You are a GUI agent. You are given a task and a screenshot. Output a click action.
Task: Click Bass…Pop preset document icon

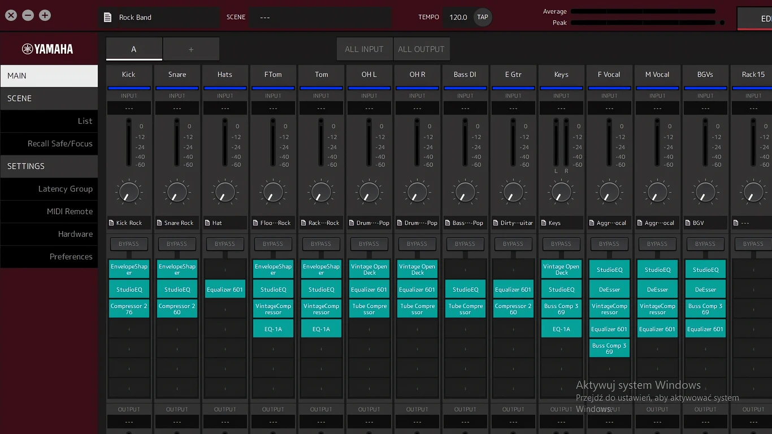click(x=448, y=223)
